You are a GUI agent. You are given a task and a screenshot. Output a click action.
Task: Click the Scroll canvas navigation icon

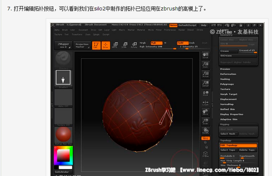coord(206,55)
